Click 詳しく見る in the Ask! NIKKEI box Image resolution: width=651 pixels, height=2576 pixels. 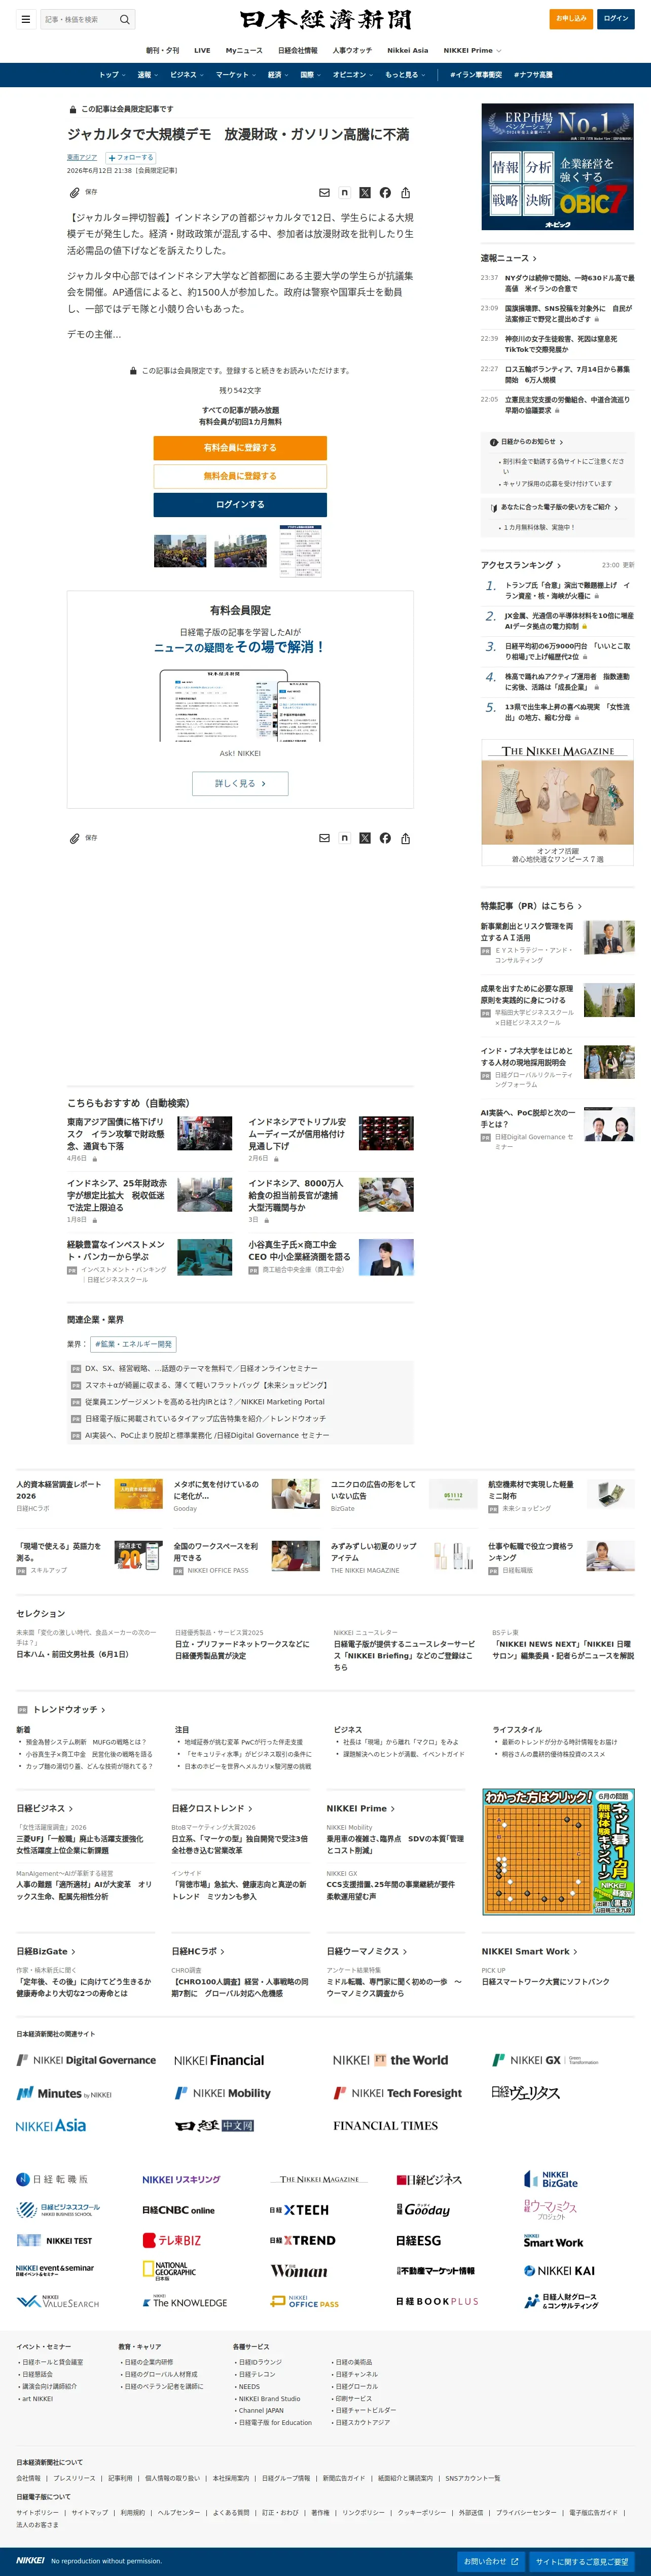pyautogui.click(x=240, y=784)
